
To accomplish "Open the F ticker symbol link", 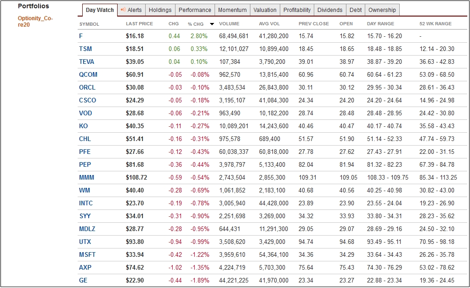I will 81,36.
